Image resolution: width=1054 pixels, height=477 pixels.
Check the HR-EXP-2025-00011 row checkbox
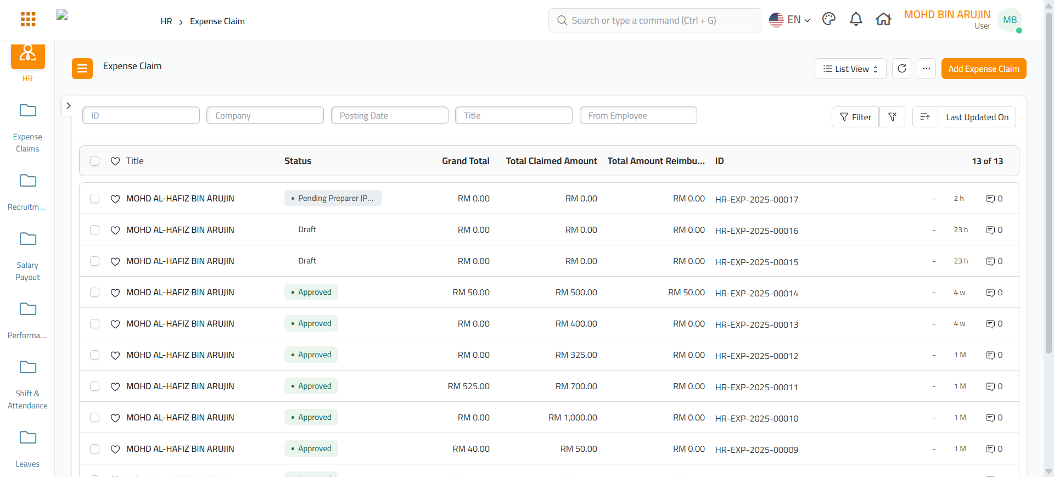pyautogui.click(x=95, y=386)
